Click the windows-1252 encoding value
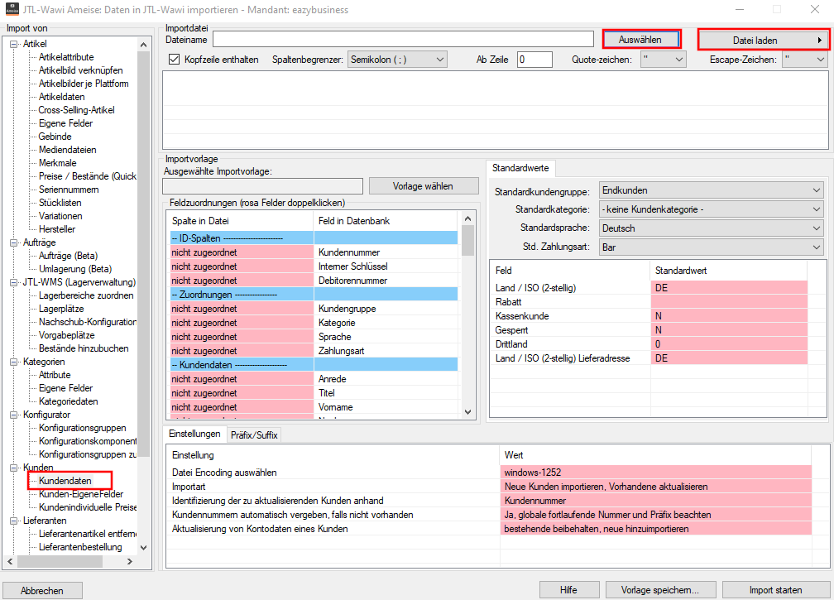 click(656, 473)
